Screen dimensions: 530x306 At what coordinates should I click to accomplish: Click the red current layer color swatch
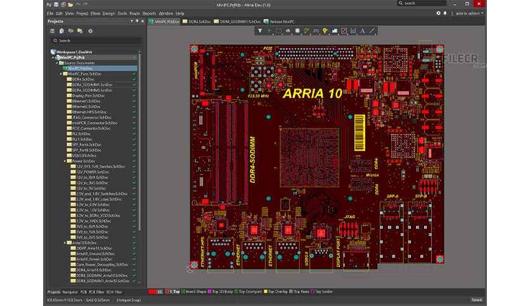click(152, 292)
